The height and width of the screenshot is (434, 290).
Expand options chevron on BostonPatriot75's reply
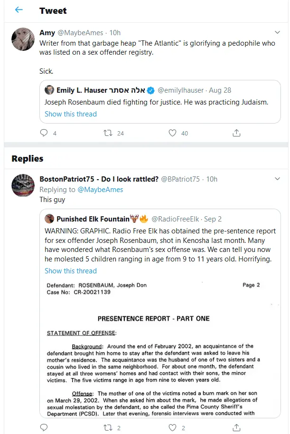(x=278, y=179)
